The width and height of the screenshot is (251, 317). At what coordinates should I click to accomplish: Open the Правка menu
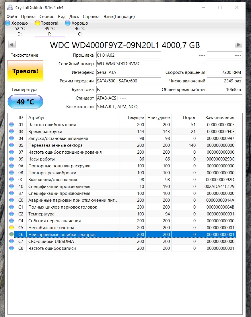coord(28,17)
